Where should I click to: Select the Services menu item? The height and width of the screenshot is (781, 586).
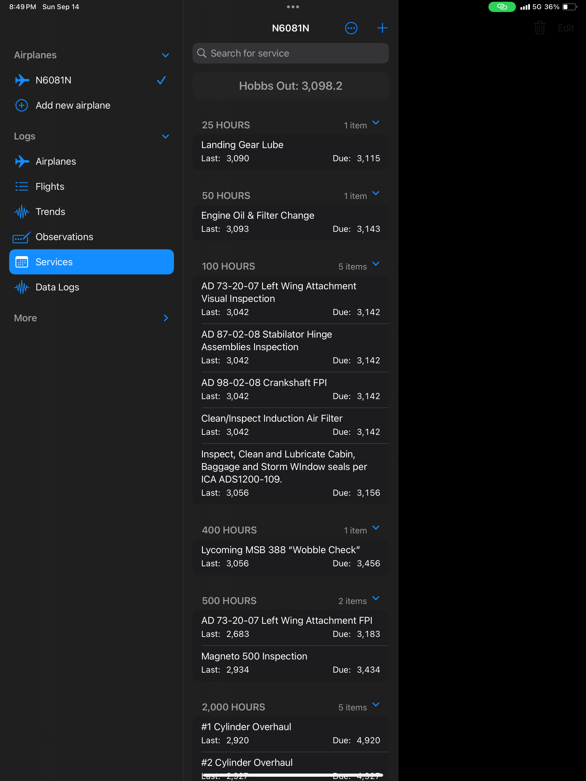point(92,262)
